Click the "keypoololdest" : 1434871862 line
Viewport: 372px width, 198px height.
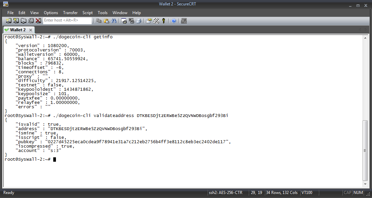55,89
